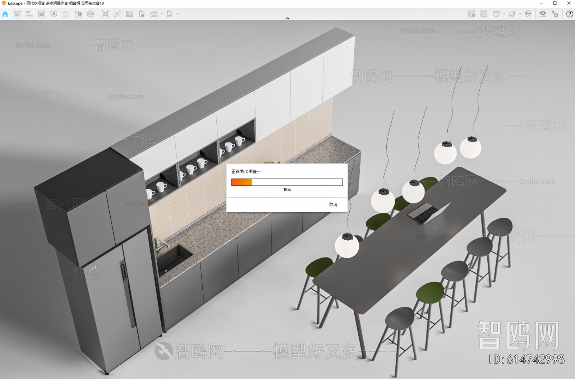Open the Help question mark menu
The height and width of the screenshot is (379, 575).
pyautogui.click(x=570, y=14)
